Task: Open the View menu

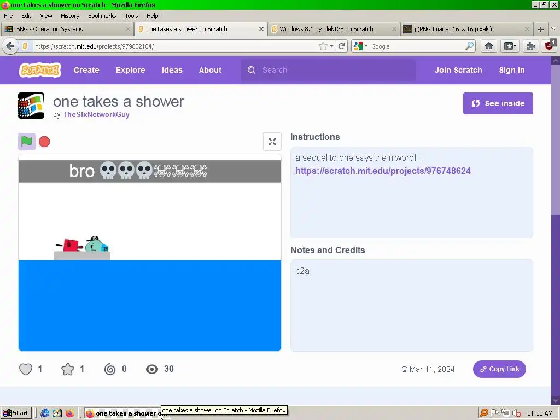Action: tap(46, 16)
